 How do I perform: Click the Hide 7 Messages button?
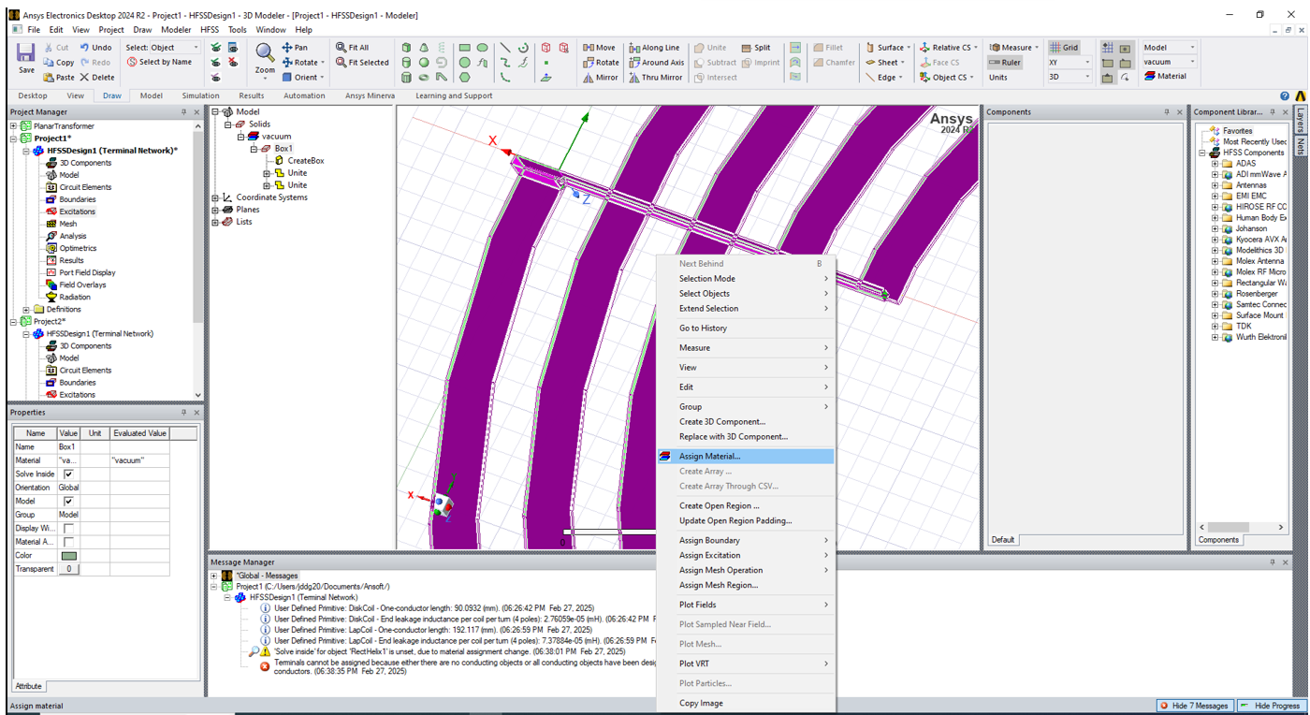1194,706
